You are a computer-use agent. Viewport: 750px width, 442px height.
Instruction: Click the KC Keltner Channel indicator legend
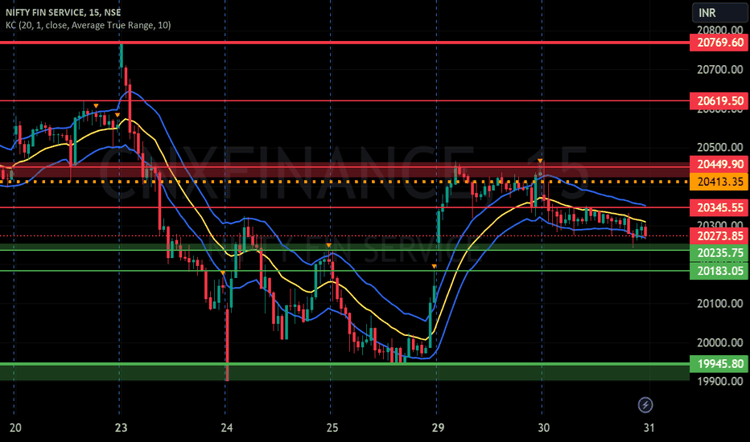pos(88,26)
